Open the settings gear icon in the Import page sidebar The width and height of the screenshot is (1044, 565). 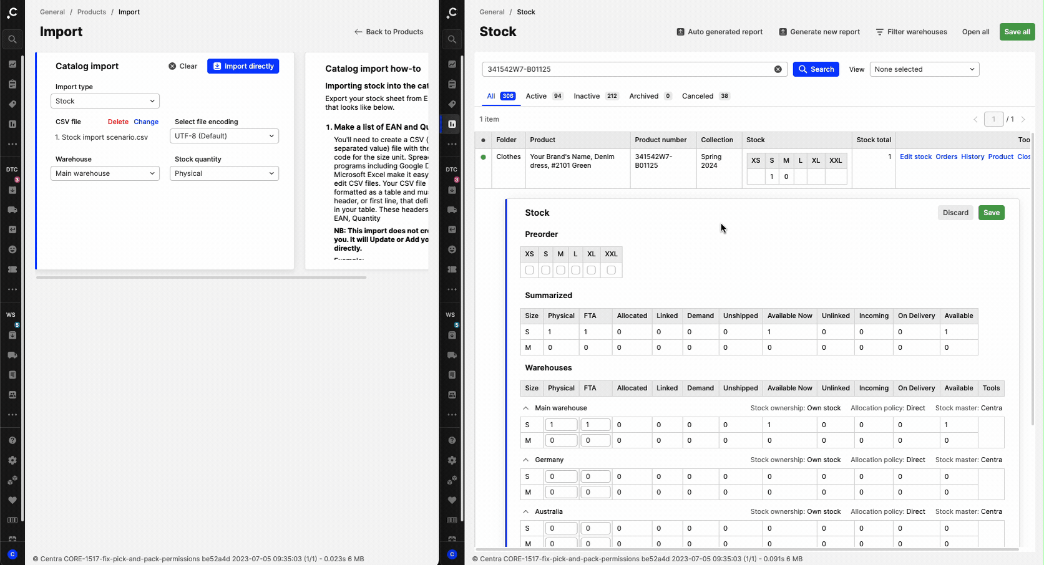[x=12, y=460]
